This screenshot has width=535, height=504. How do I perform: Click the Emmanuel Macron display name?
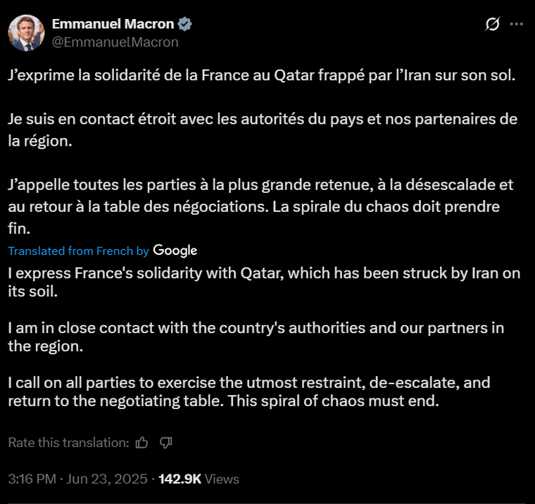(x=113, y=24)
